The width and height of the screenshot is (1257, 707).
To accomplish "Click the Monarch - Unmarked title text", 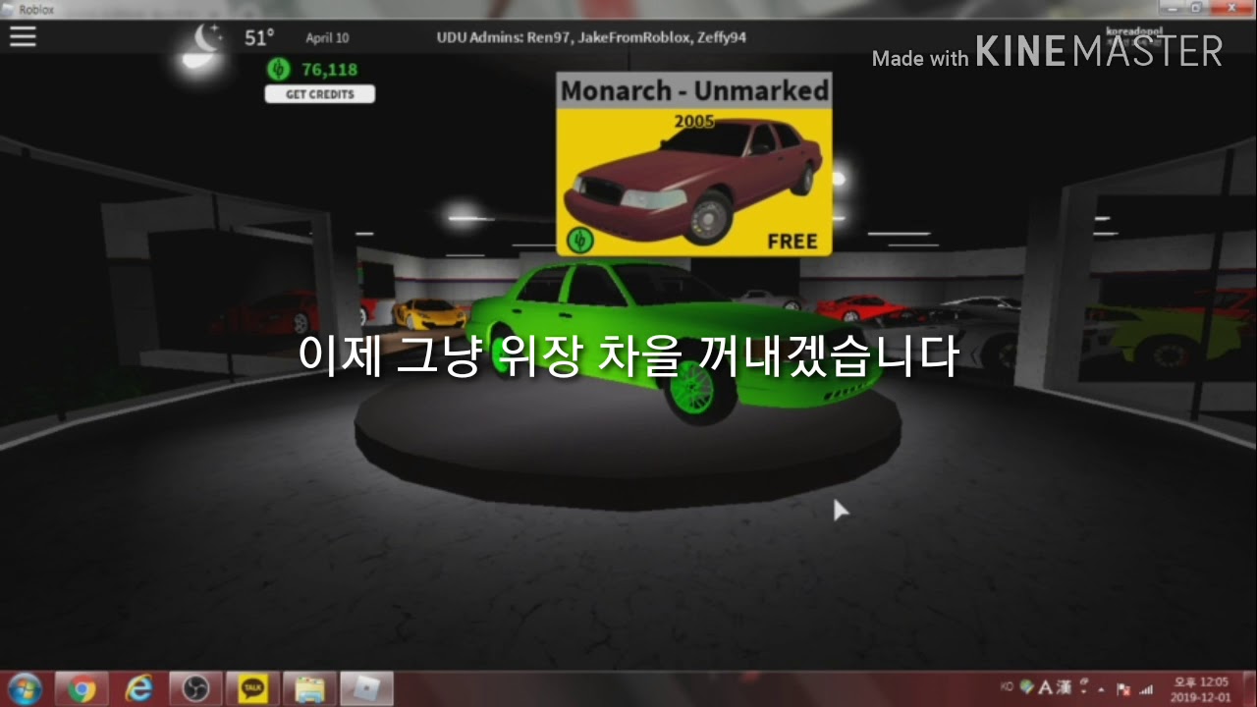I will coord(694,91).
